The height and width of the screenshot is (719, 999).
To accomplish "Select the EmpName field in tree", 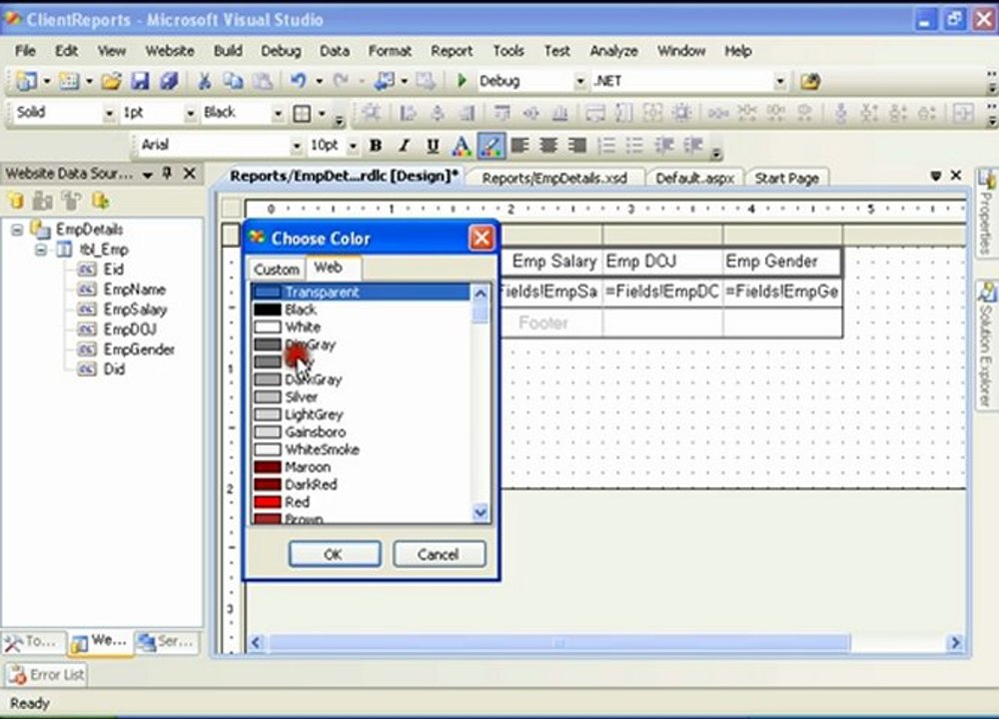I will (x=135, y=290).
